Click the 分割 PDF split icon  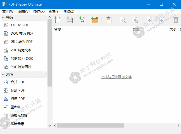pyautogui.click(x=6, y=90)
